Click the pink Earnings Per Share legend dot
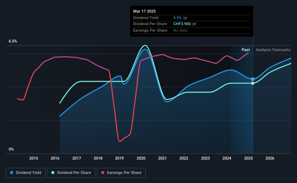 [x=103, y=173]
